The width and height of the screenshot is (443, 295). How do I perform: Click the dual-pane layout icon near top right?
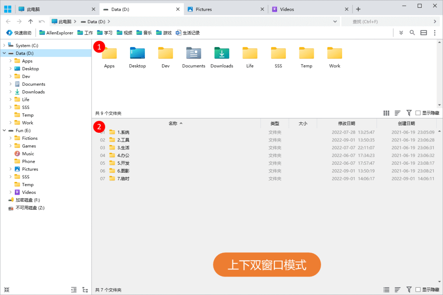423,33
